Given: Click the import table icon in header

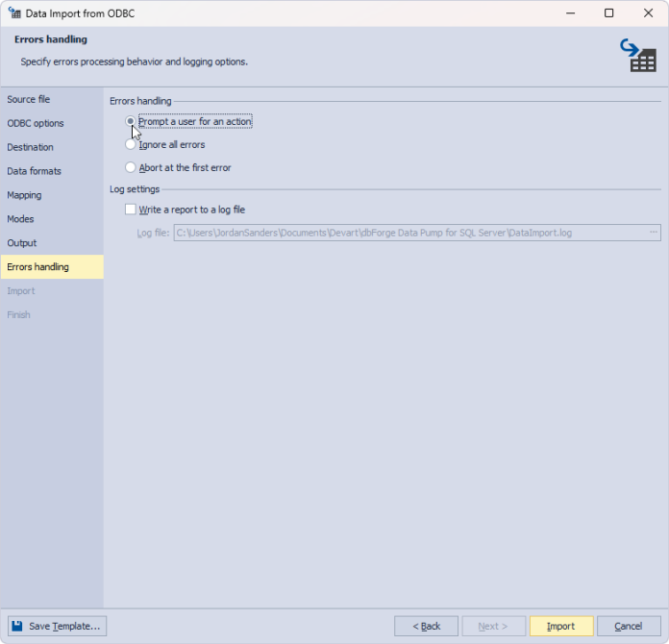Looking at the screenshot, I should pyautogui.click(x=638, y=56).
